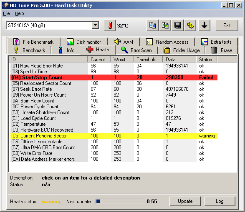Switch to the AAM tab

[x=124, y=42]
